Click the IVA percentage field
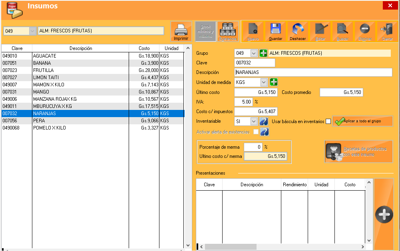Image resolution: width=400 pixels, height=251 pixels. (x=243, y=102)
